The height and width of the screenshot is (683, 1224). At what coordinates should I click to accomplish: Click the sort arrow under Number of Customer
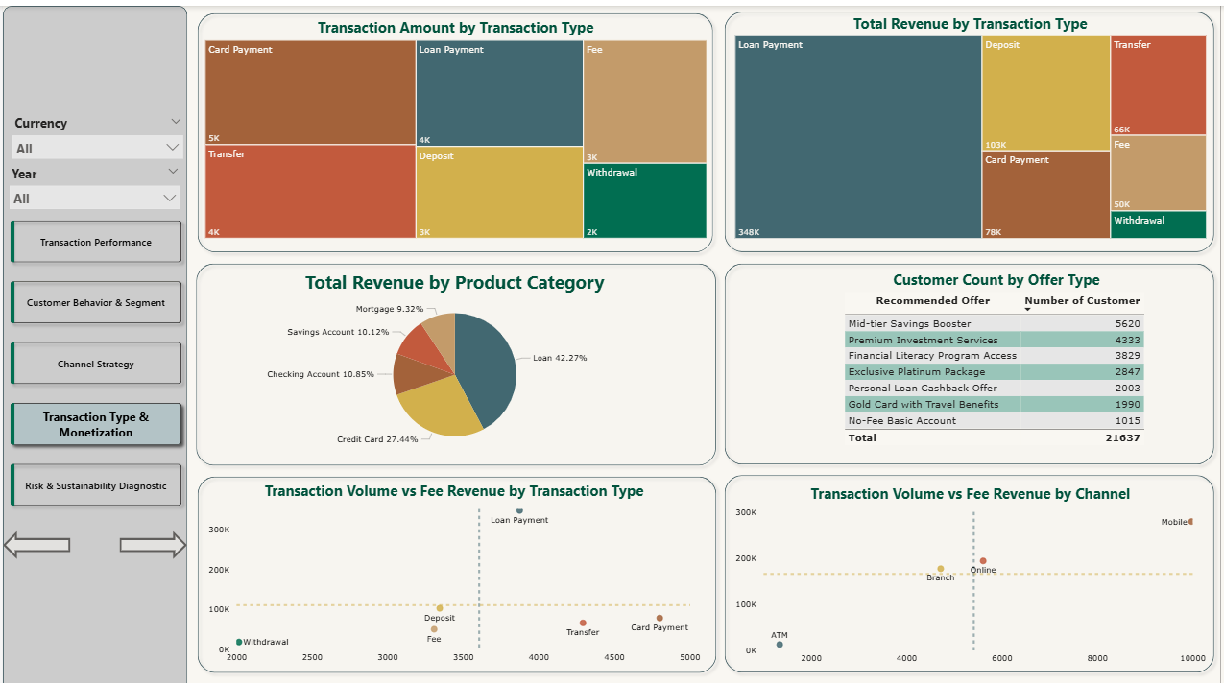tap(1028, 310)
